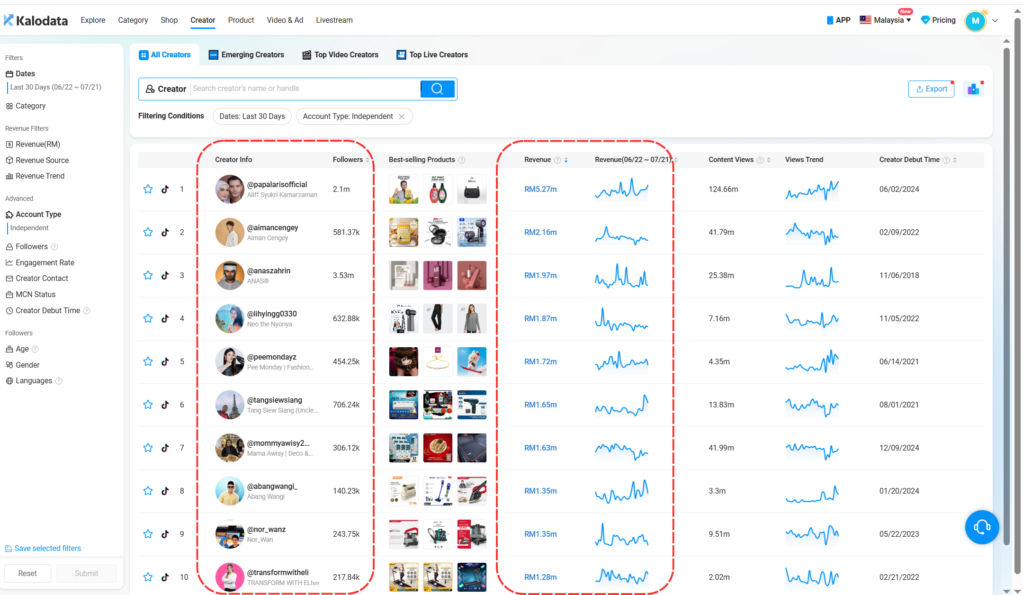The height and width of the screenshot is (595, 1023).
Task: Open the first product thumbnail for @aimancengey
Action: click(x=404, y=232)
